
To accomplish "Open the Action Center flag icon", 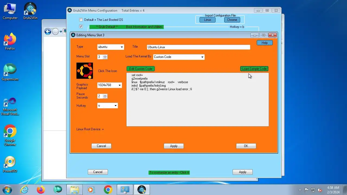I will click(x=306, y=190).
